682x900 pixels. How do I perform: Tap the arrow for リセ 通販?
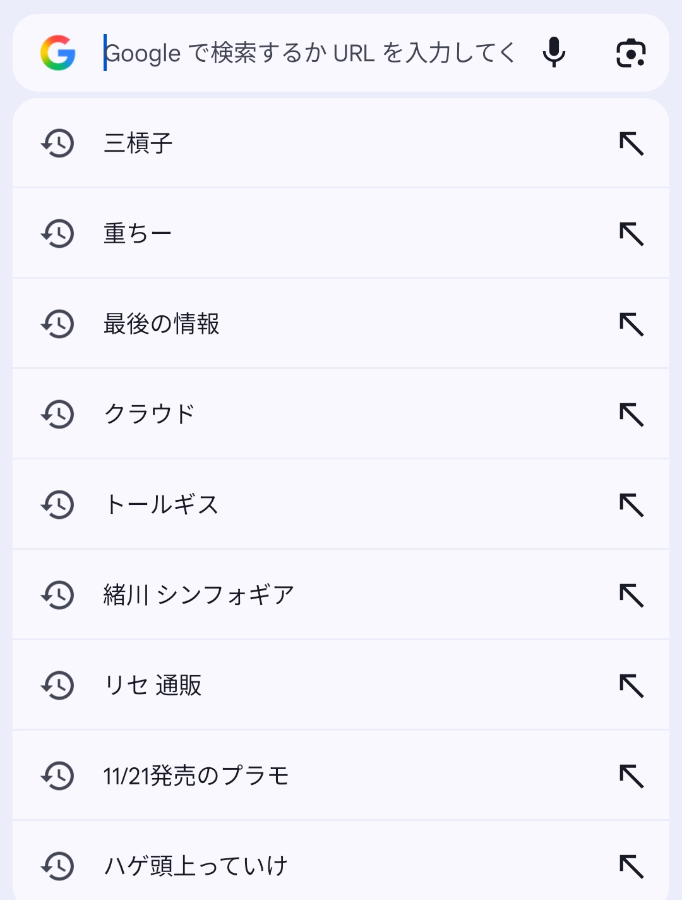[631, 686]
